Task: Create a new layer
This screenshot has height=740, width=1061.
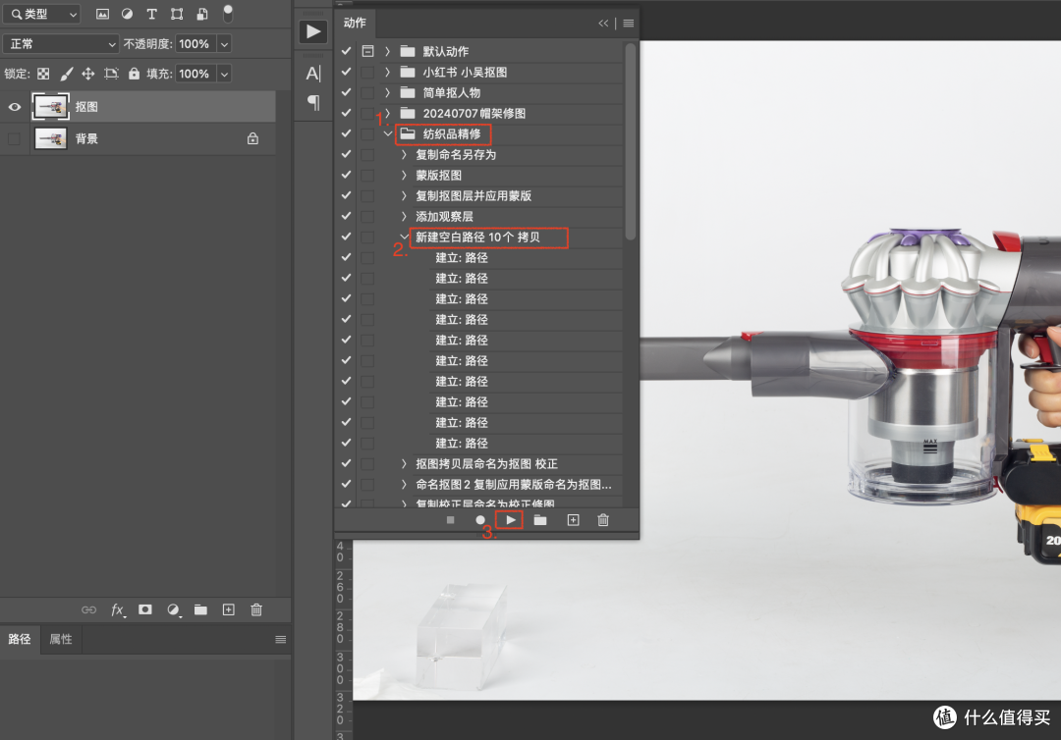Action: [x=229, y=609]
